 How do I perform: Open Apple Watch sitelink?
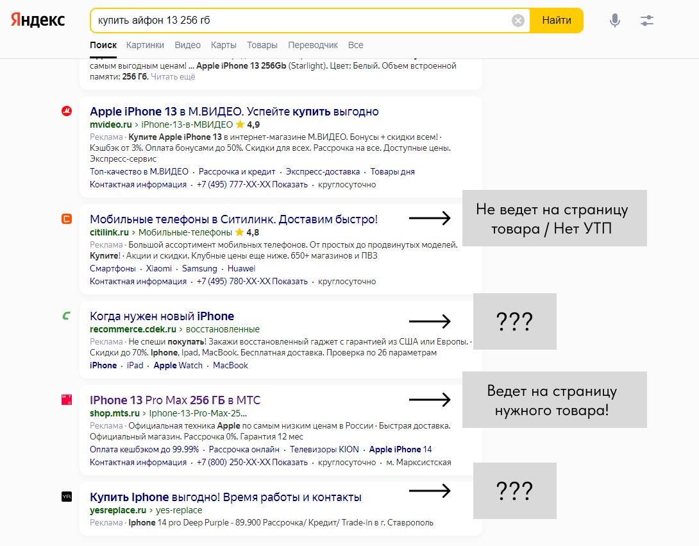(x=178, y=365)
